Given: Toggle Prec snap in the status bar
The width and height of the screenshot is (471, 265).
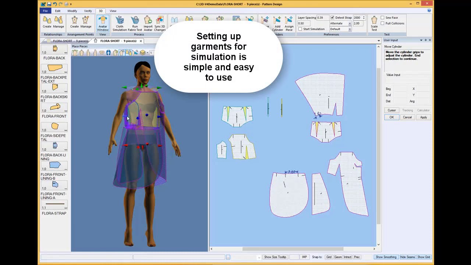Looking at the screenshot, I should (357, 257).
